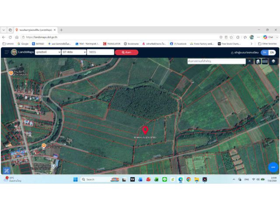Expand the bookmarks overflow chevron
This screenshot has height=210, width=280.
pyautogui.click(x=252, y=44)
